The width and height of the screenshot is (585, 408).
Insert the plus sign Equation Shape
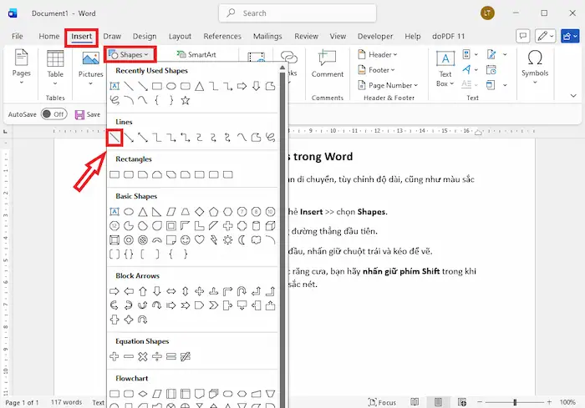[114, 356]
